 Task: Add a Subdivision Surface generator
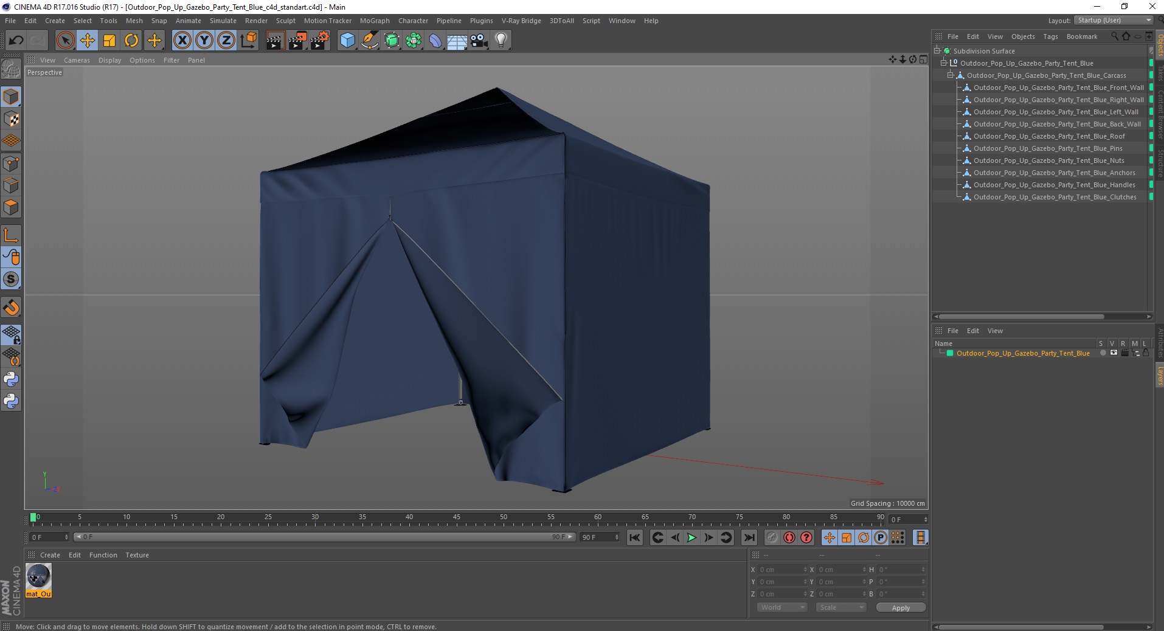click(x=392, y=41)
